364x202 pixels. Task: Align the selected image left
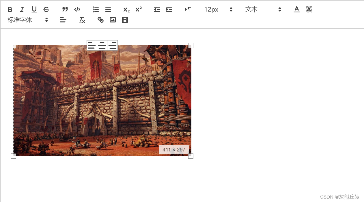pos(92,45)
